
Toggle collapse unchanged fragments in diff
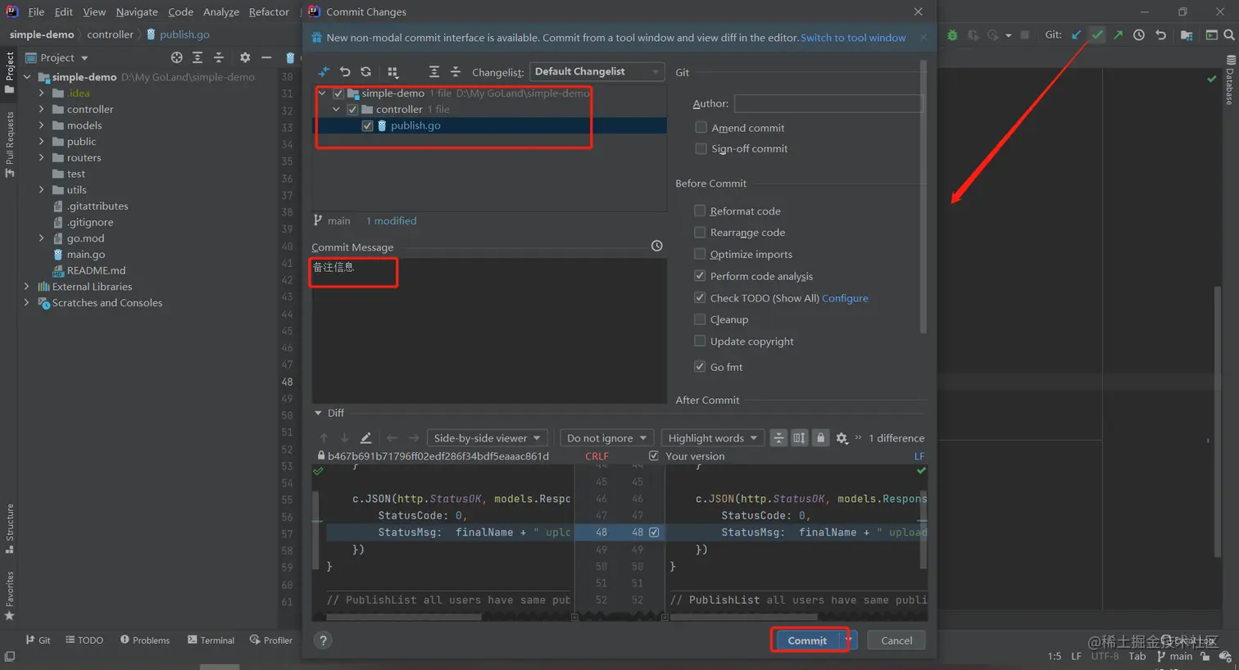[778, 438]
